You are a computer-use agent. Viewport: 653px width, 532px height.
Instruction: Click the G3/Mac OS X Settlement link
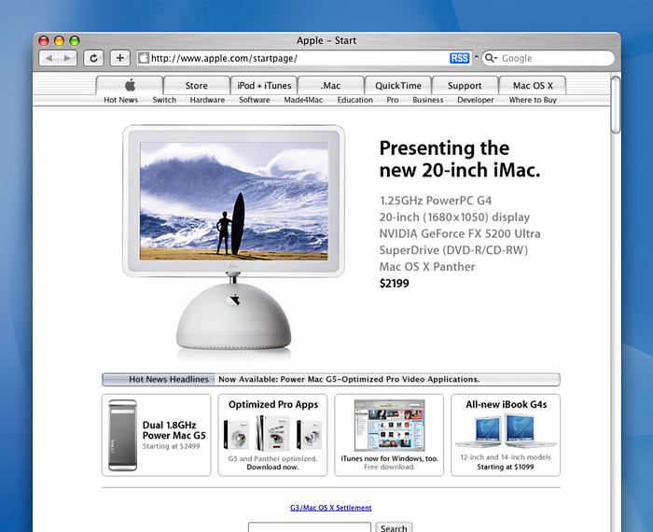click(x=330, y=508)
